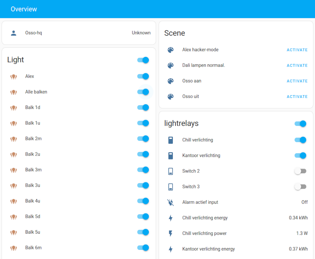Image resolution: width=315 pixels, height=259 pixels.
Task: Toggle the master lightrelays switch off
Action: [x=300, y=124]
